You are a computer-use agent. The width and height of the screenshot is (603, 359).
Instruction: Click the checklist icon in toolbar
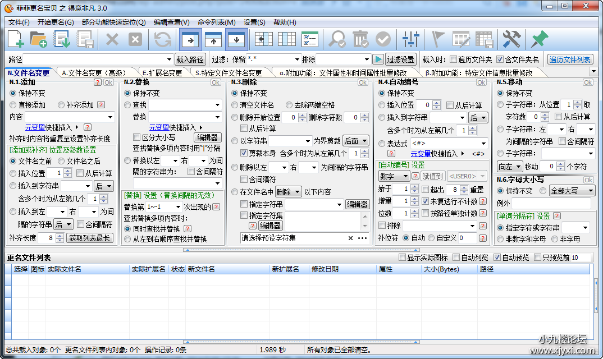[x=310, y=39]
